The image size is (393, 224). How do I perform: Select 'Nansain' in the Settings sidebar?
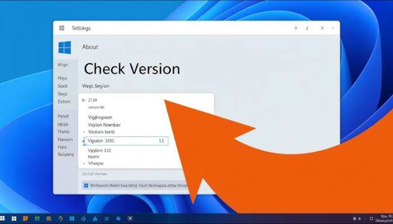[x=65, y=139]
